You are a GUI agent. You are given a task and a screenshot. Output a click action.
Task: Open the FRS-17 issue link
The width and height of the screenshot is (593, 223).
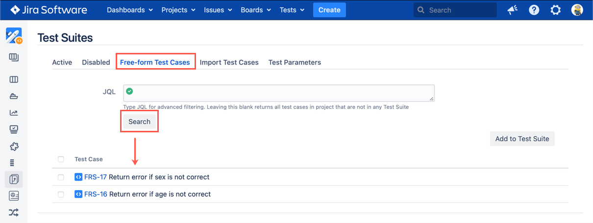click(95, 177)
